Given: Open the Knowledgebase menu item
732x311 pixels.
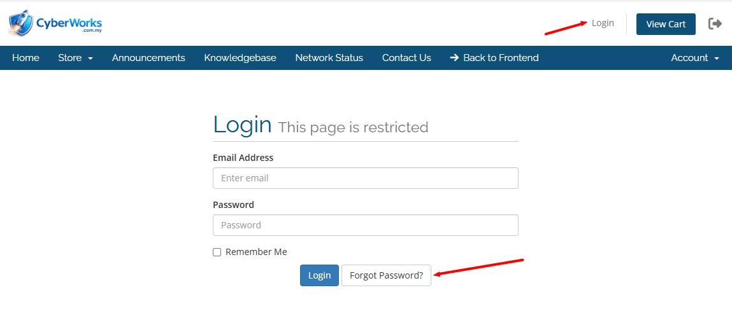Looking at the screenshot, I should (x=240, y=58).
